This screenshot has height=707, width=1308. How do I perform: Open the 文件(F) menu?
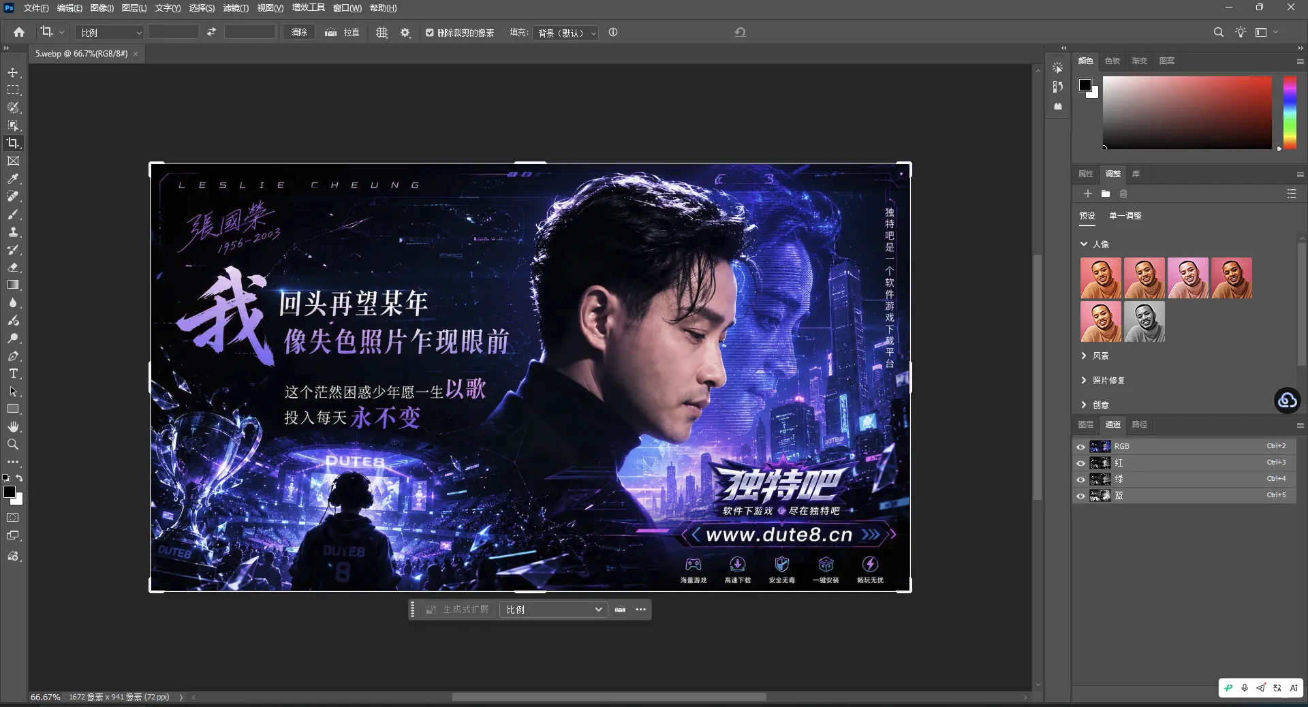tap(36, 8)
